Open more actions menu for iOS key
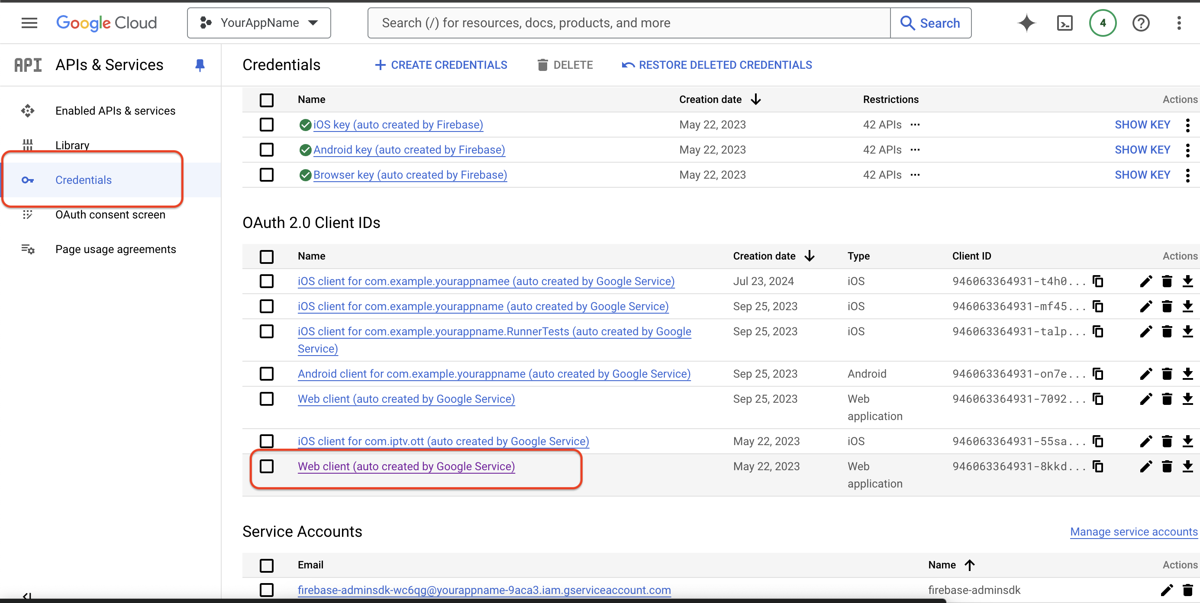Image resolution: width=1200 pixels, height=603 pixels. (1187, 125)
